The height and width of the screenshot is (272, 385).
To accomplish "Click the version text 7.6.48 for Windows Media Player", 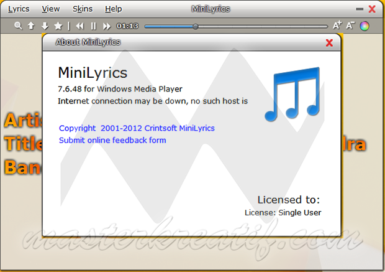I will [120, 89].
